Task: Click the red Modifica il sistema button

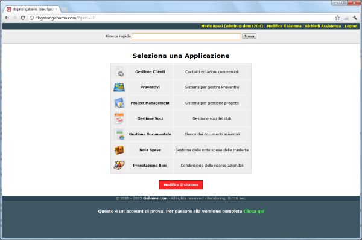Action: [181, 185]
